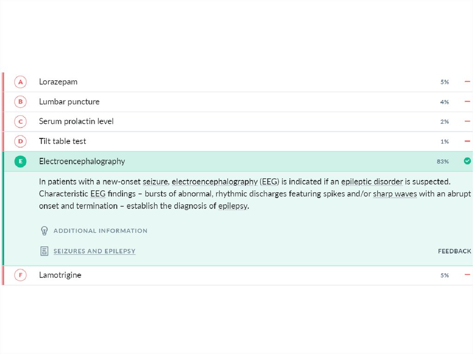Click the green E answer circle
The image size is (473, 354).
tap(20, 162)
